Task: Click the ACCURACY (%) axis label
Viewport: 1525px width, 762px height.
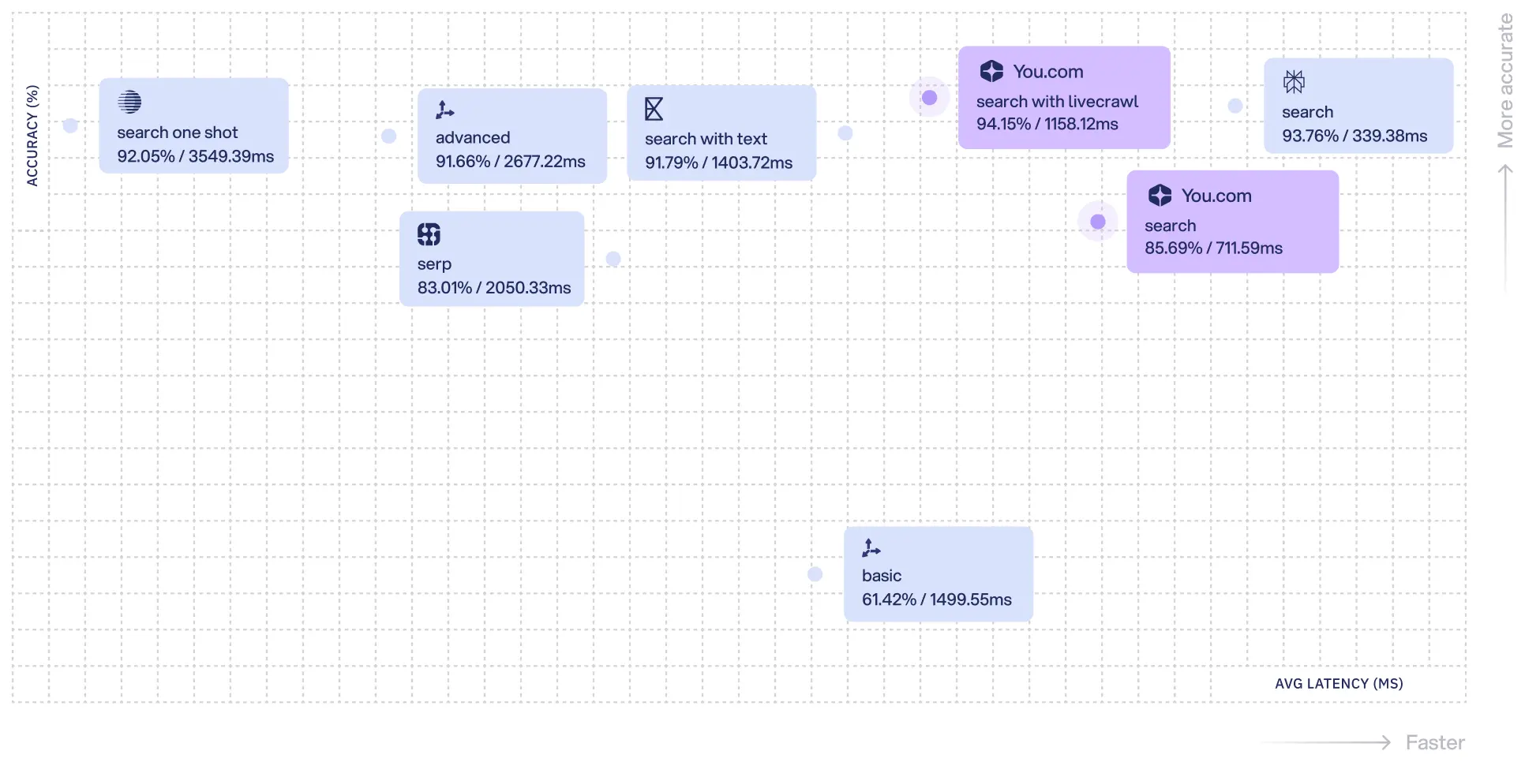Action: (x=32, y=136)
